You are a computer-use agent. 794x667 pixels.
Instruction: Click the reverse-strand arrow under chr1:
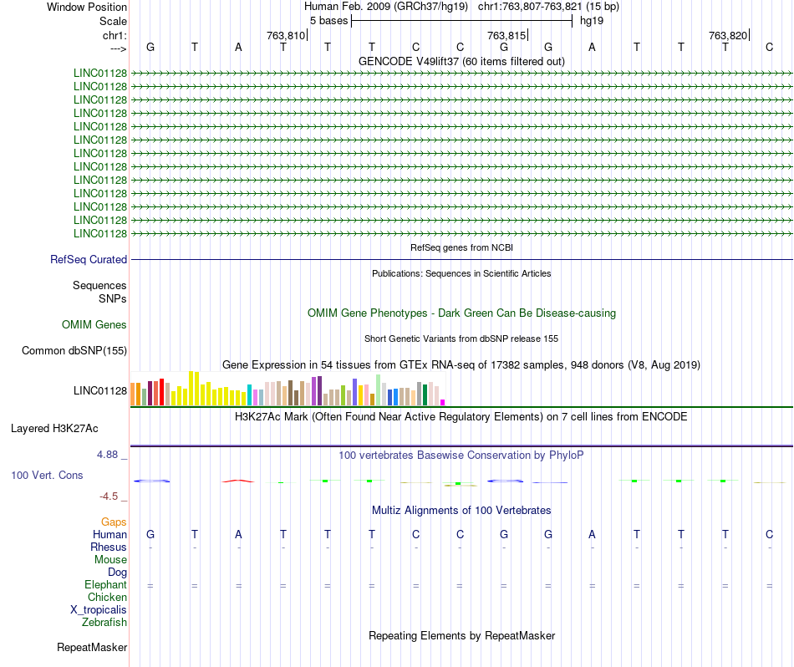point(118,48)
